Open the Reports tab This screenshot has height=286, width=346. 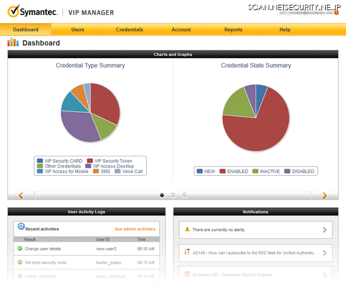pyautogui.click(x=233, y=30)
